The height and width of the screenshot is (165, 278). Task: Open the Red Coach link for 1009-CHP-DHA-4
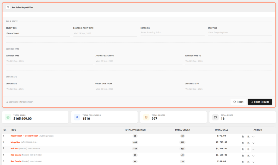[x=15, y=155]
